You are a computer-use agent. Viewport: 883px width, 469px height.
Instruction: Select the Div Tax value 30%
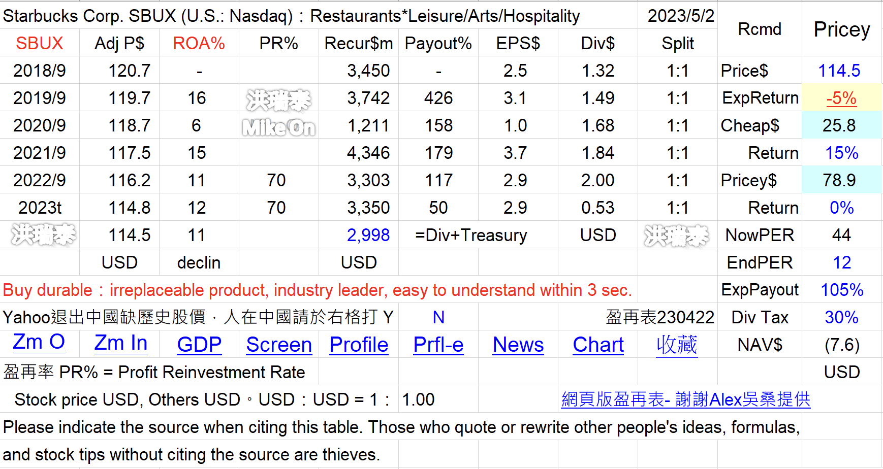(841, 317)
